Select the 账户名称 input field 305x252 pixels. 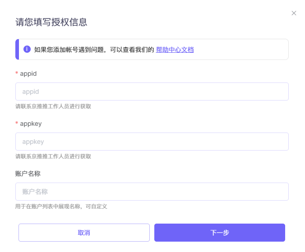click(152, 192)
